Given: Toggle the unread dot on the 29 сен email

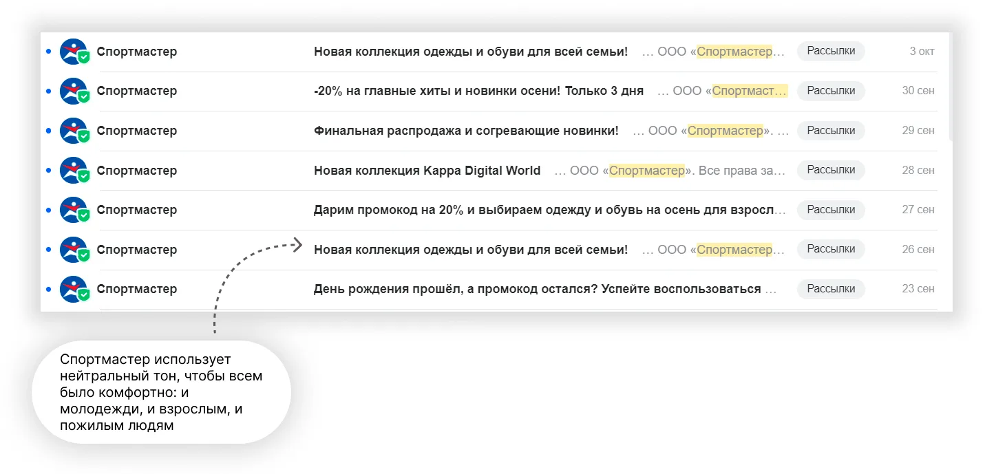Looking at the screenshot, I should (48, 131).
